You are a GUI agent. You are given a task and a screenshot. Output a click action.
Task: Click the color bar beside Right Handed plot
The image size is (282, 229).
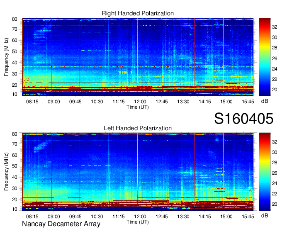click(265, 57)
